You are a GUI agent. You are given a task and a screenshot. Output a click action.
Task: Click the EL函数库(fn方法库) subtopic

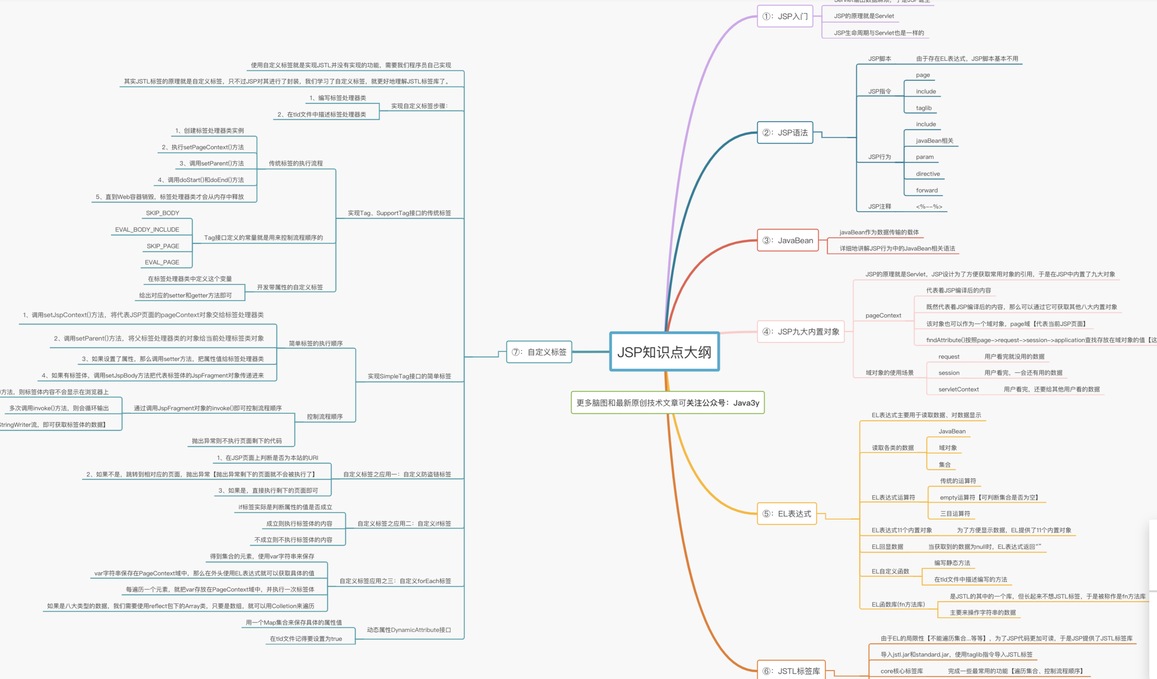898,604
